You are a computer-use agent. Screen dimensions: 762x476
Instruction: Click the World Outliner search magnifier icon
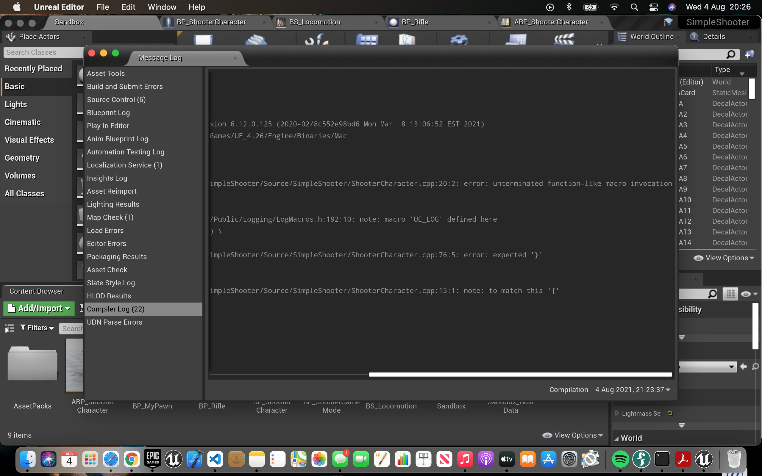(x=730, y=54)
